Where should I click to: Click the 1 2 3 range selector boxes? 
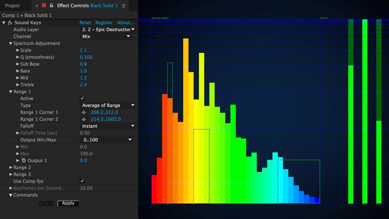coord(46,204)
